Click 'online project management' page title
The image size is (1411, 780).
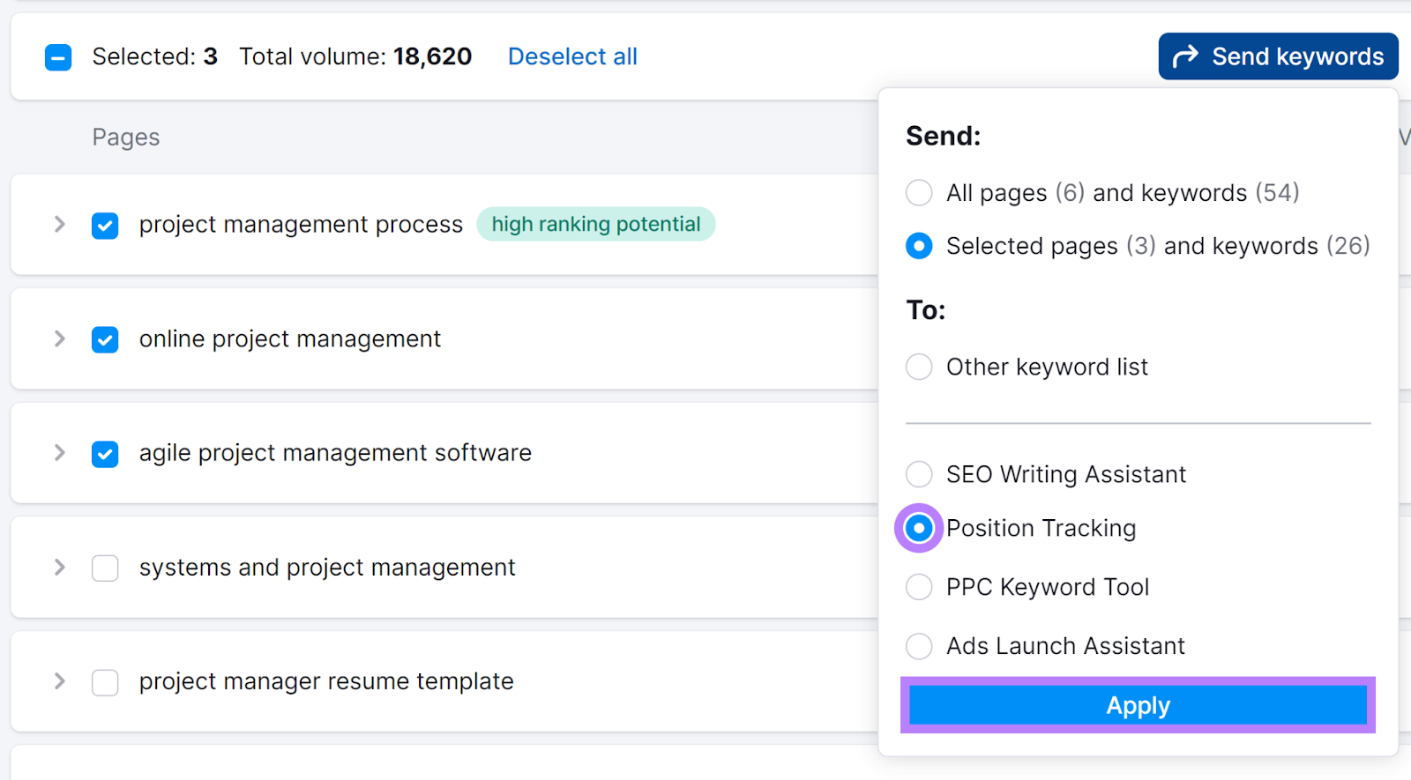tap(290, 338)
